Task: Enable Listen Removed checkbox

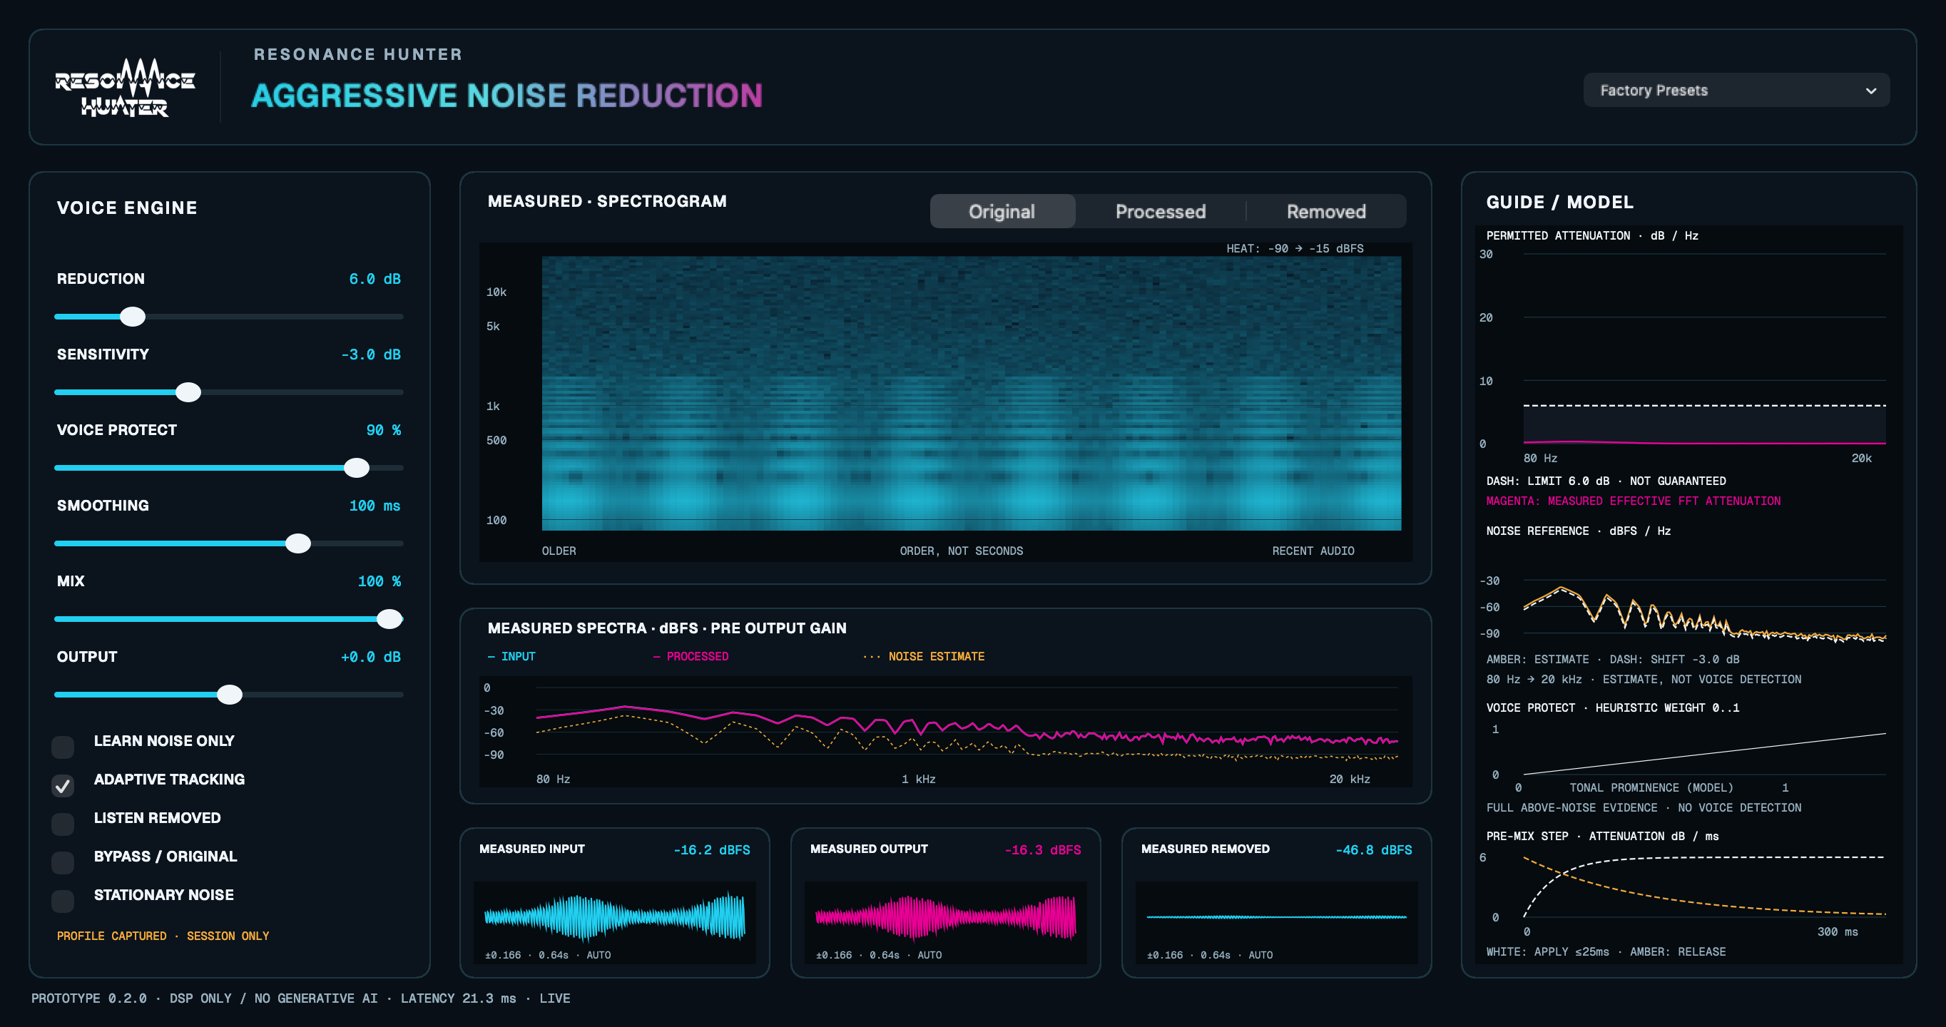Action: point(63,824)
